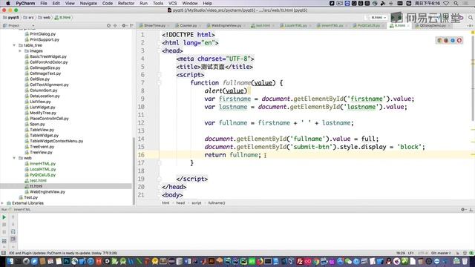Open editor in Safari browser icon
Viewport: 475px width, 267px height.
coord(453,40)
